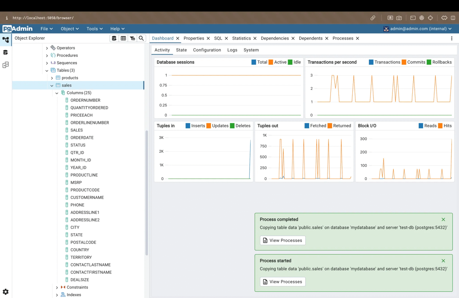This screenshot has width=459, height=298.
Task: Open the settings gear at bottom left
Action: pyautogui.click(x=6, y=291)
